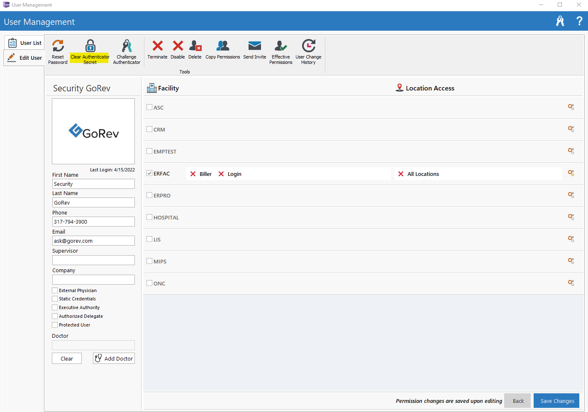Click the Disable red X icon

(178, 46)
